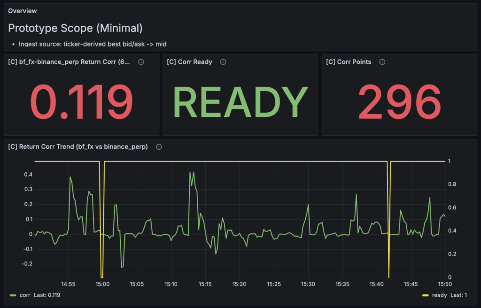Show info tooltip for Return Corr Trend

click(159, 147)
